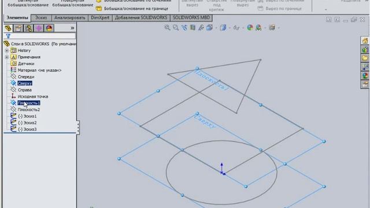Click the blue funnel filter icon

click(8, 36)
